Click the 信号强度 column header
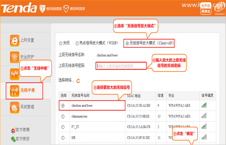Image resolution: width=226 pixels, height=145 pixels. click(207, 95)
